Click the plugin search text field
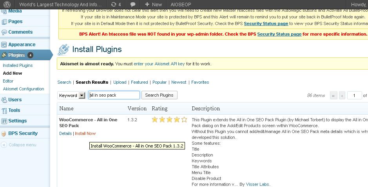The image size is (368, 187). (114, 95)
